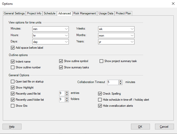The width and height of the screenshot is (177, 134).
Task: Expand the Hours unit dropdown
Action: 66,35
